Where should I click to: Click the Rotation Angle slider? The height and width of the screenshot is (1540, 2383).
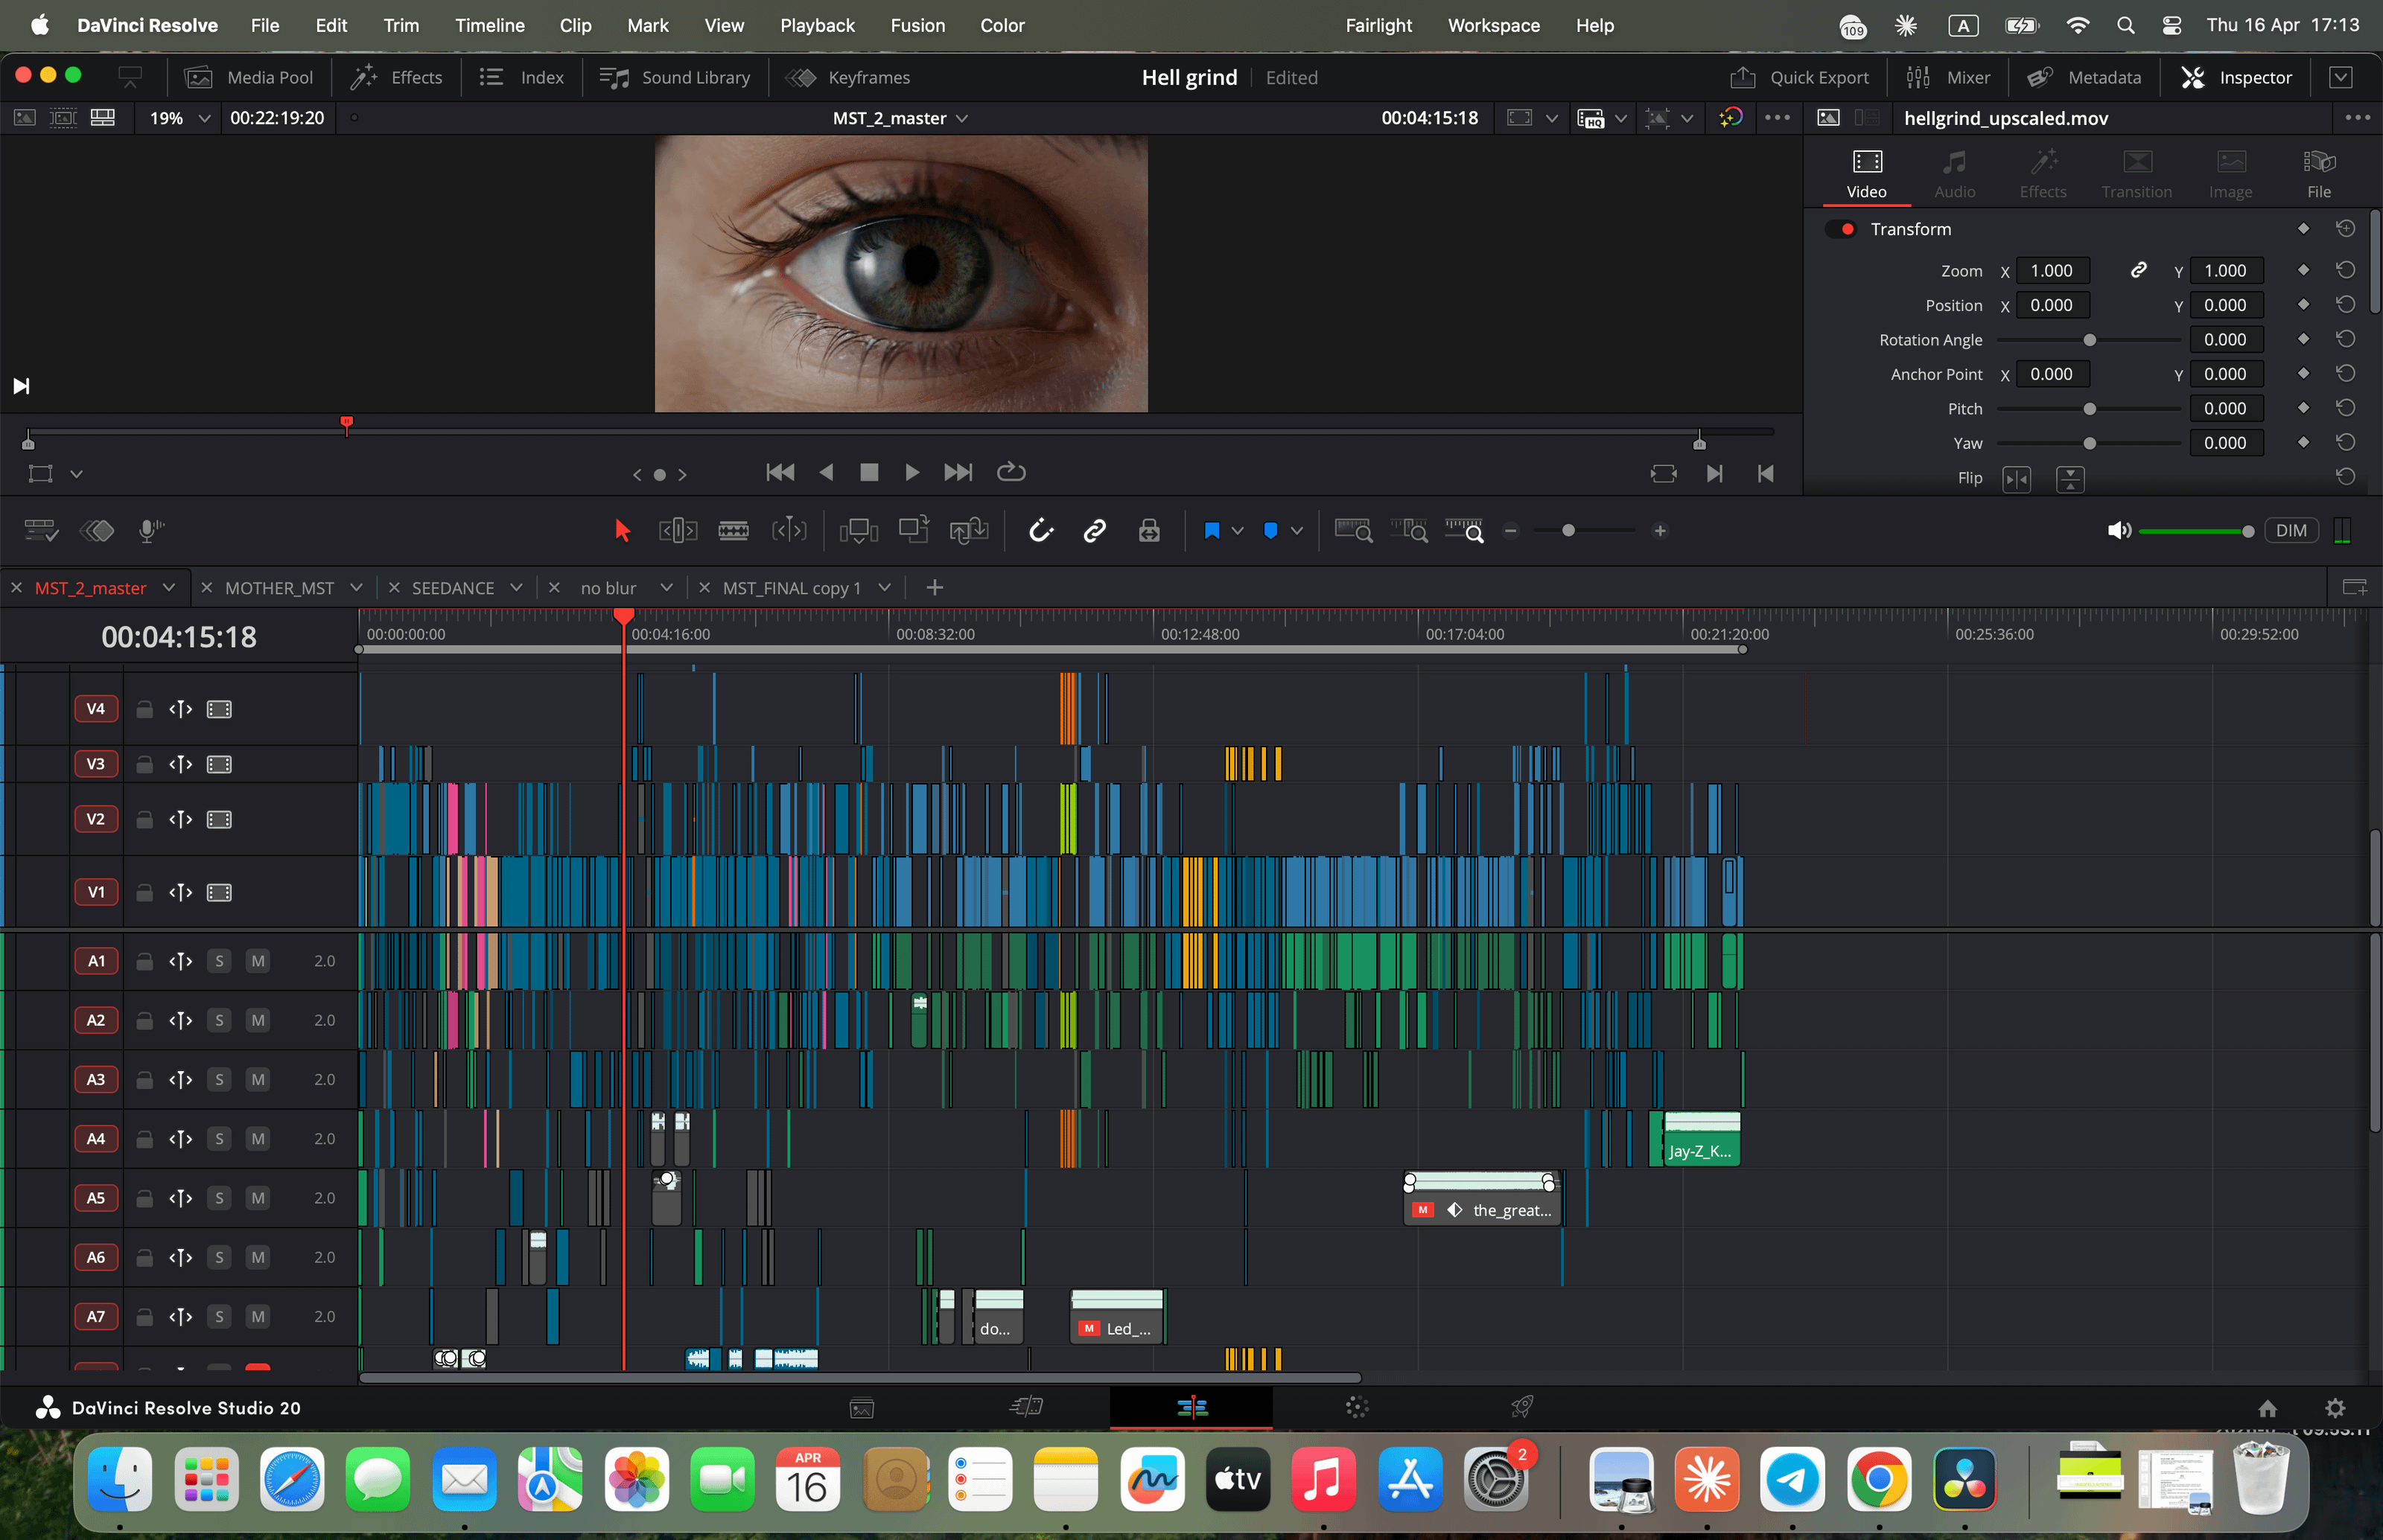tap(2088, 340)
